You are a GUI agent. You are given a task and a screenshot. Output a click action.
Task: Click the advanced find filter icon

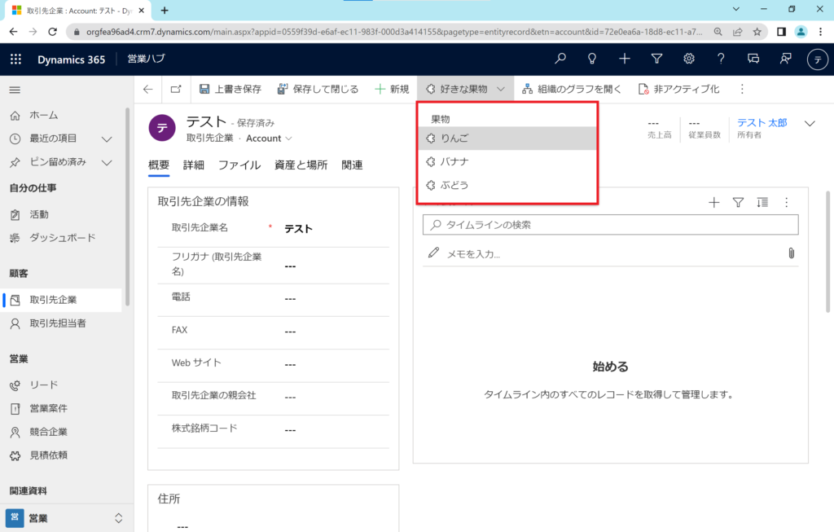656,59
